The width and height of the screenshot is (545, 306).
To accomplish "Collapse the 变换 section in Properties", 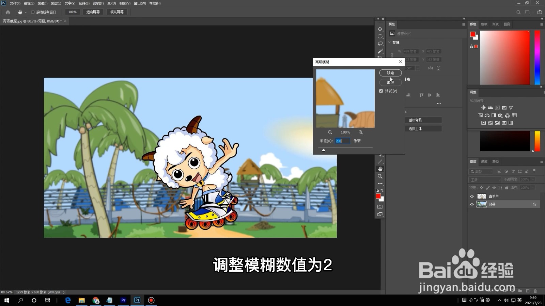I will 389,42.
